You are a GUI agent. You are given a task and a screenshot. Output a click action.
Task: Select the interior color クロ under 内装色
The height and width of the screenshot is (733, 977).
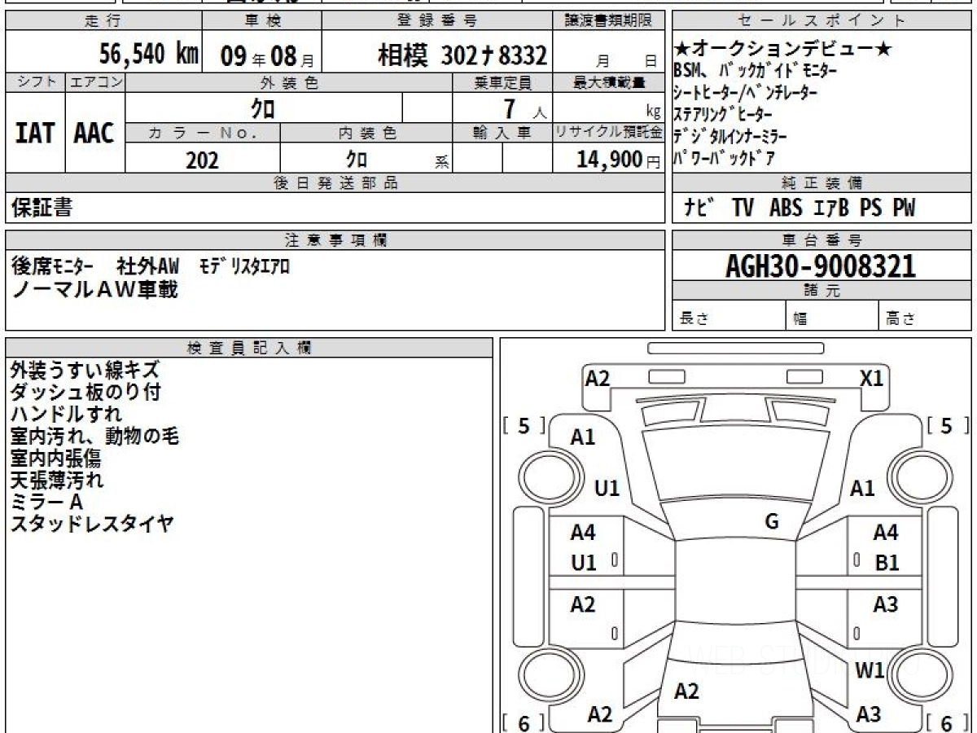click(x=356, y=159)
